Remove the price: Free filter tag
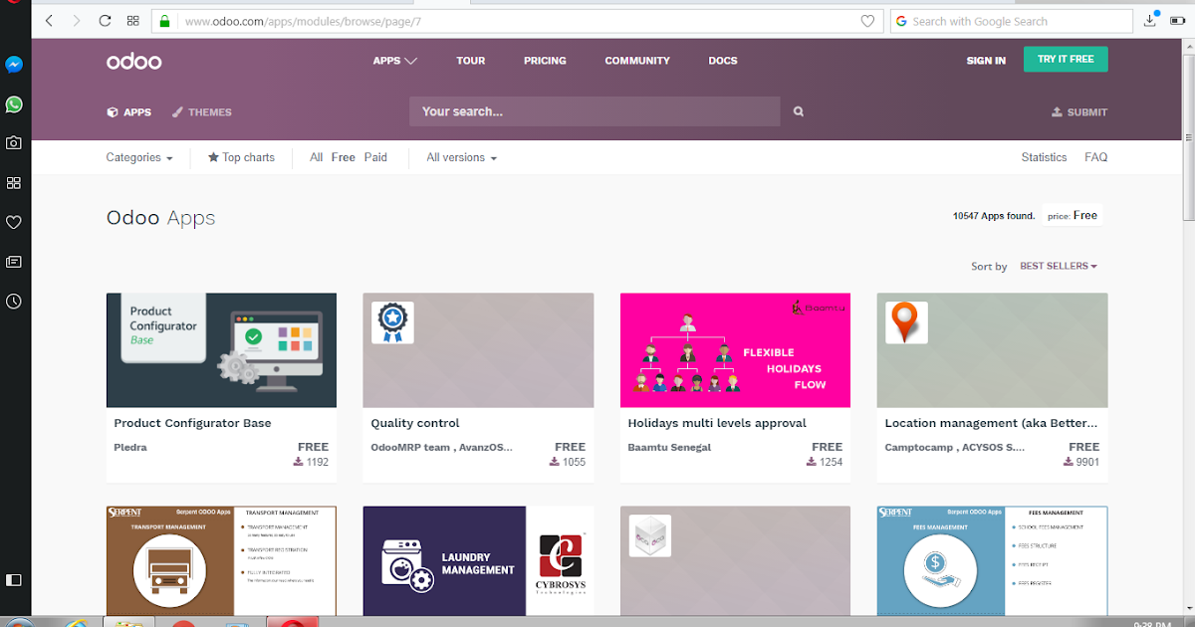Viewport: 1195px width, 627px height. pyautogui.click(x=1073, y=215)
